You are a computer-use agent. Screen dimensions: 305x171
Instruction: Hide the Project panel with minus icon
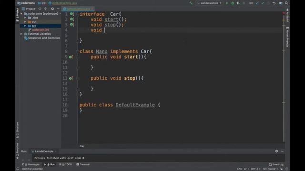point(58,9)
